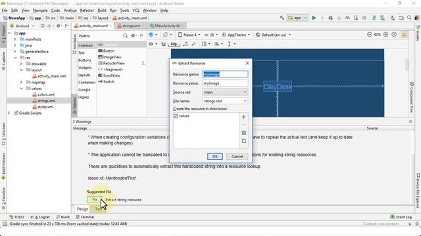Open the Palette gear settings
Image resolution: width=421 pixels, height=236 pixels.
coord(133,35)
